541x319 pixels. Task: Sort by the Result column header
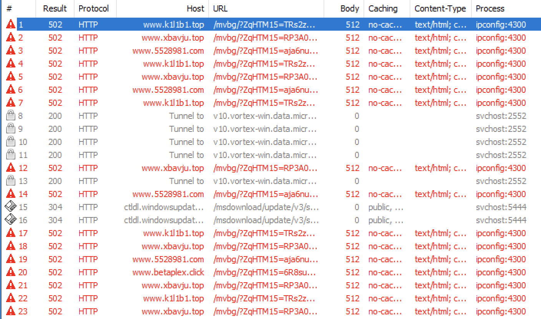pos(55,8)
